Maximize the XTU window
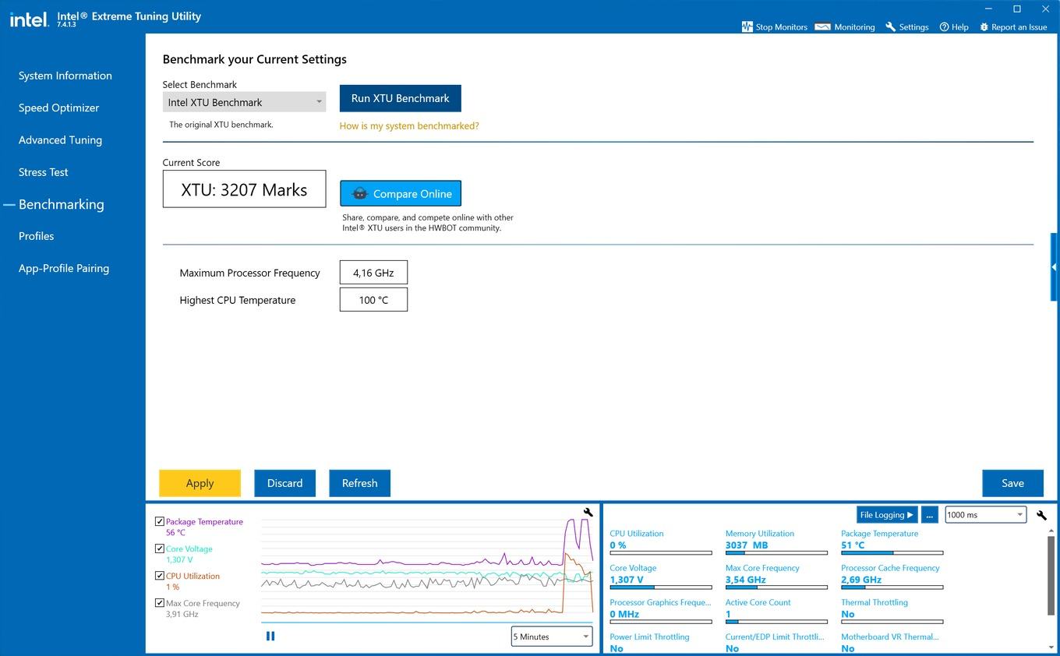The width and height of the screenshot is (1060, 656). pyautogui.click(x=1017, y=9)
